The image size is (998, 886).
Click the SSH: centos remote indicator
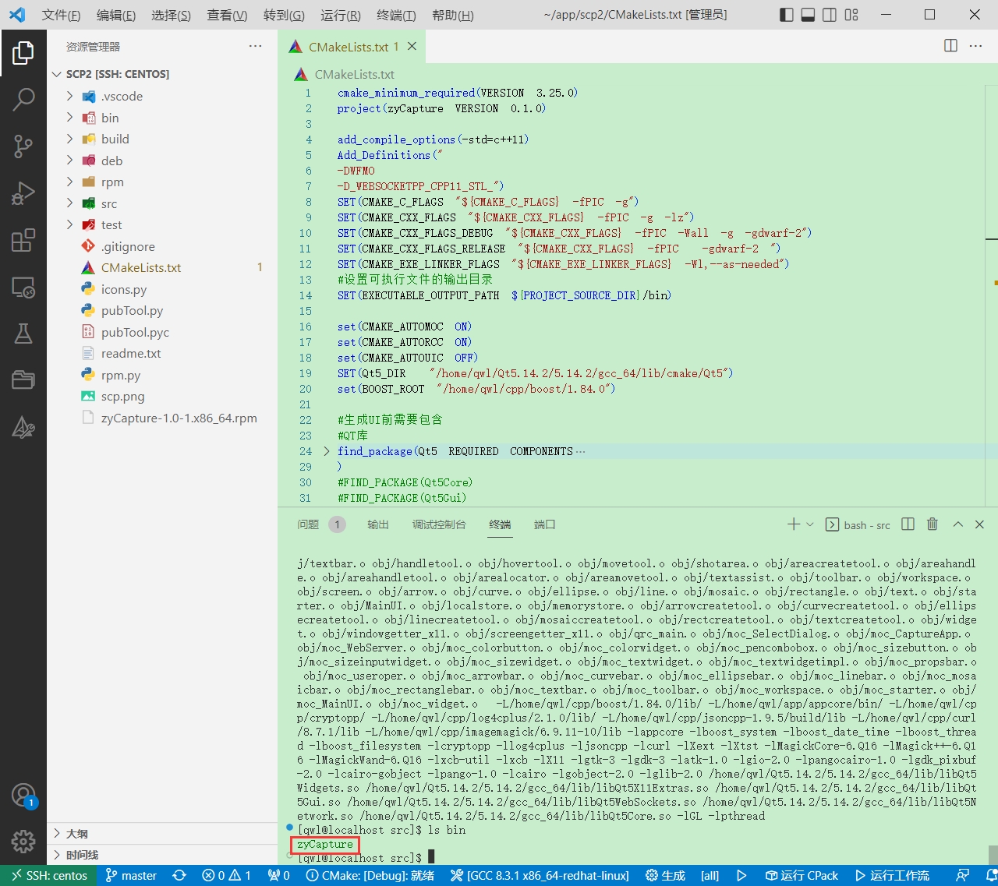[48, 875]
